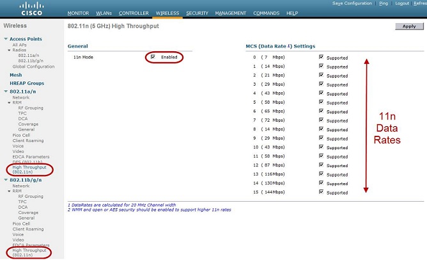Select the WIRELESS menu tab
This screenshot has width=427, height=260.
tap(167, 13)
